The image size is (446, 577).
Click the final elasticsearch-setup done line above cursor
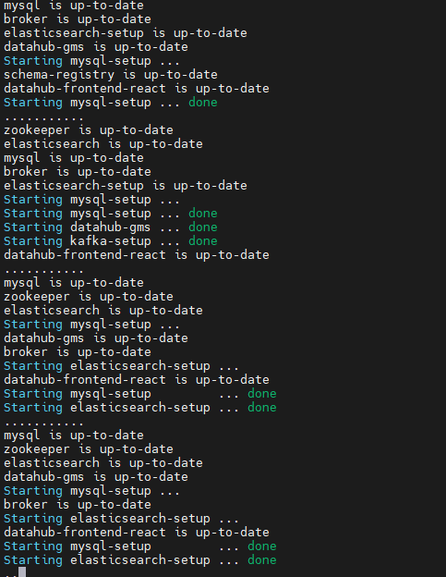tap(140, 560)
